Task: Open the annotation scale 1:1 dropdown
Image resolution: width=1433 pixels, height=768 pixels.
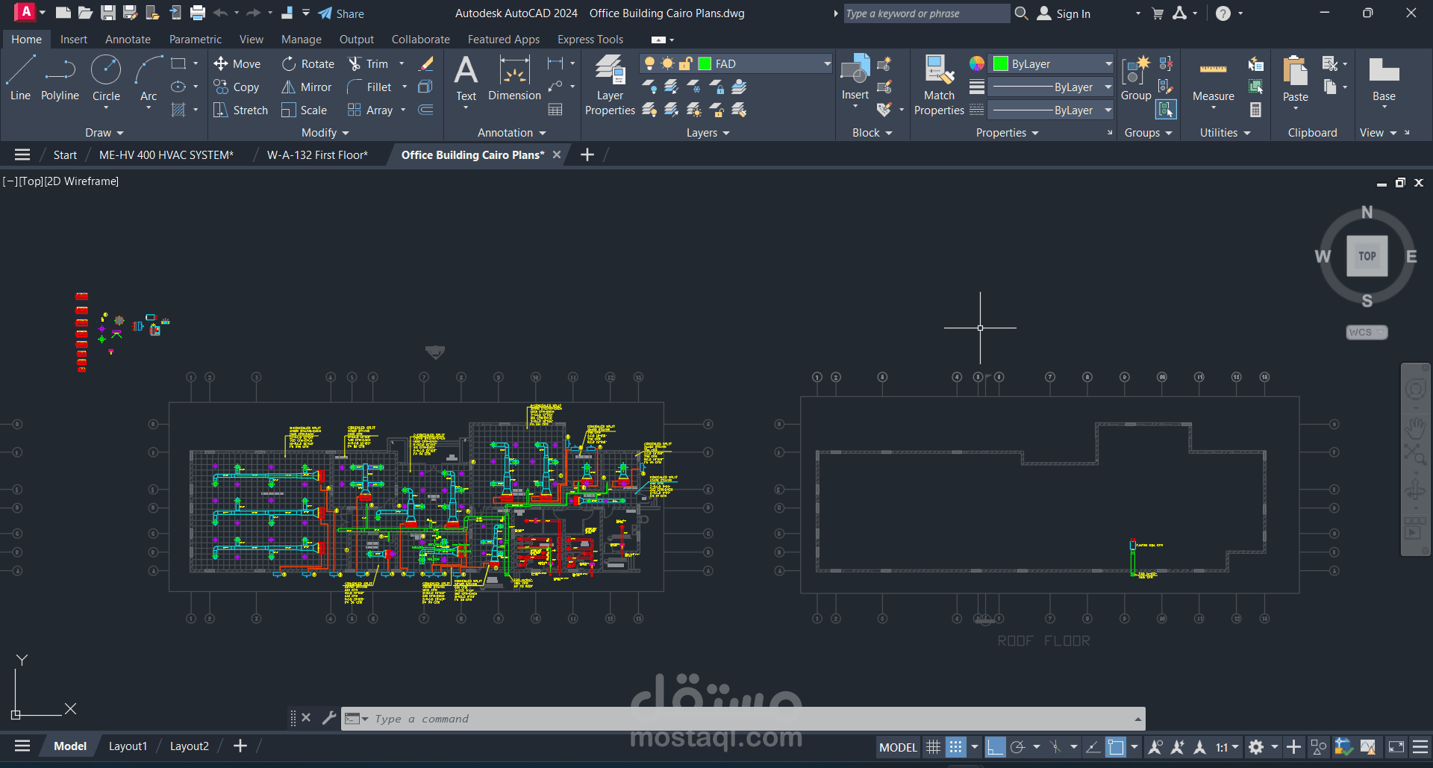Action: (x=1227, y=747)
